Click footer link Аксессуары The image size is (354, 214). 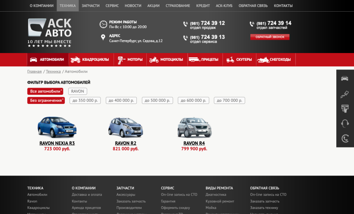126,195
